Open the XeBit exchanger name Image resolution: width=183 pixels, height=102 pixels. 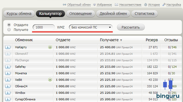pos(19,80)
